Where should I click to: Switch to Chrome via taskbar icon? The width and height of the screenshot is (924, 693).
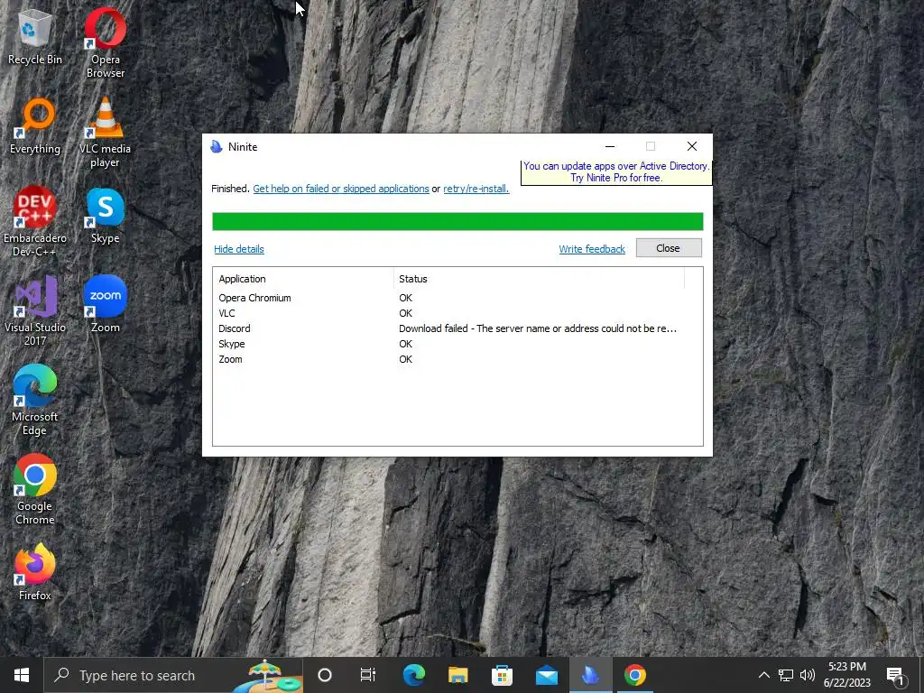pyautogui.click(x=634, y=675)
